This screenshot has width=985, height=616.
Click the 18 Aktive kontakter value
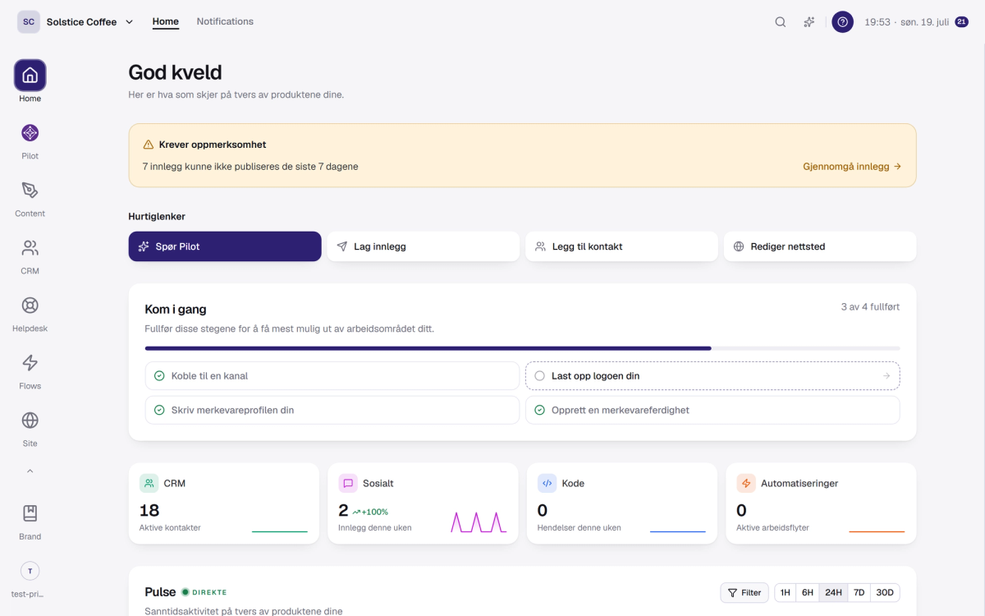(x=149, y=511)
